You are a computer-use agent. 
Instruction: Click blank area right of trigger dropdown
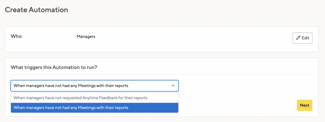tap(238, 86)
